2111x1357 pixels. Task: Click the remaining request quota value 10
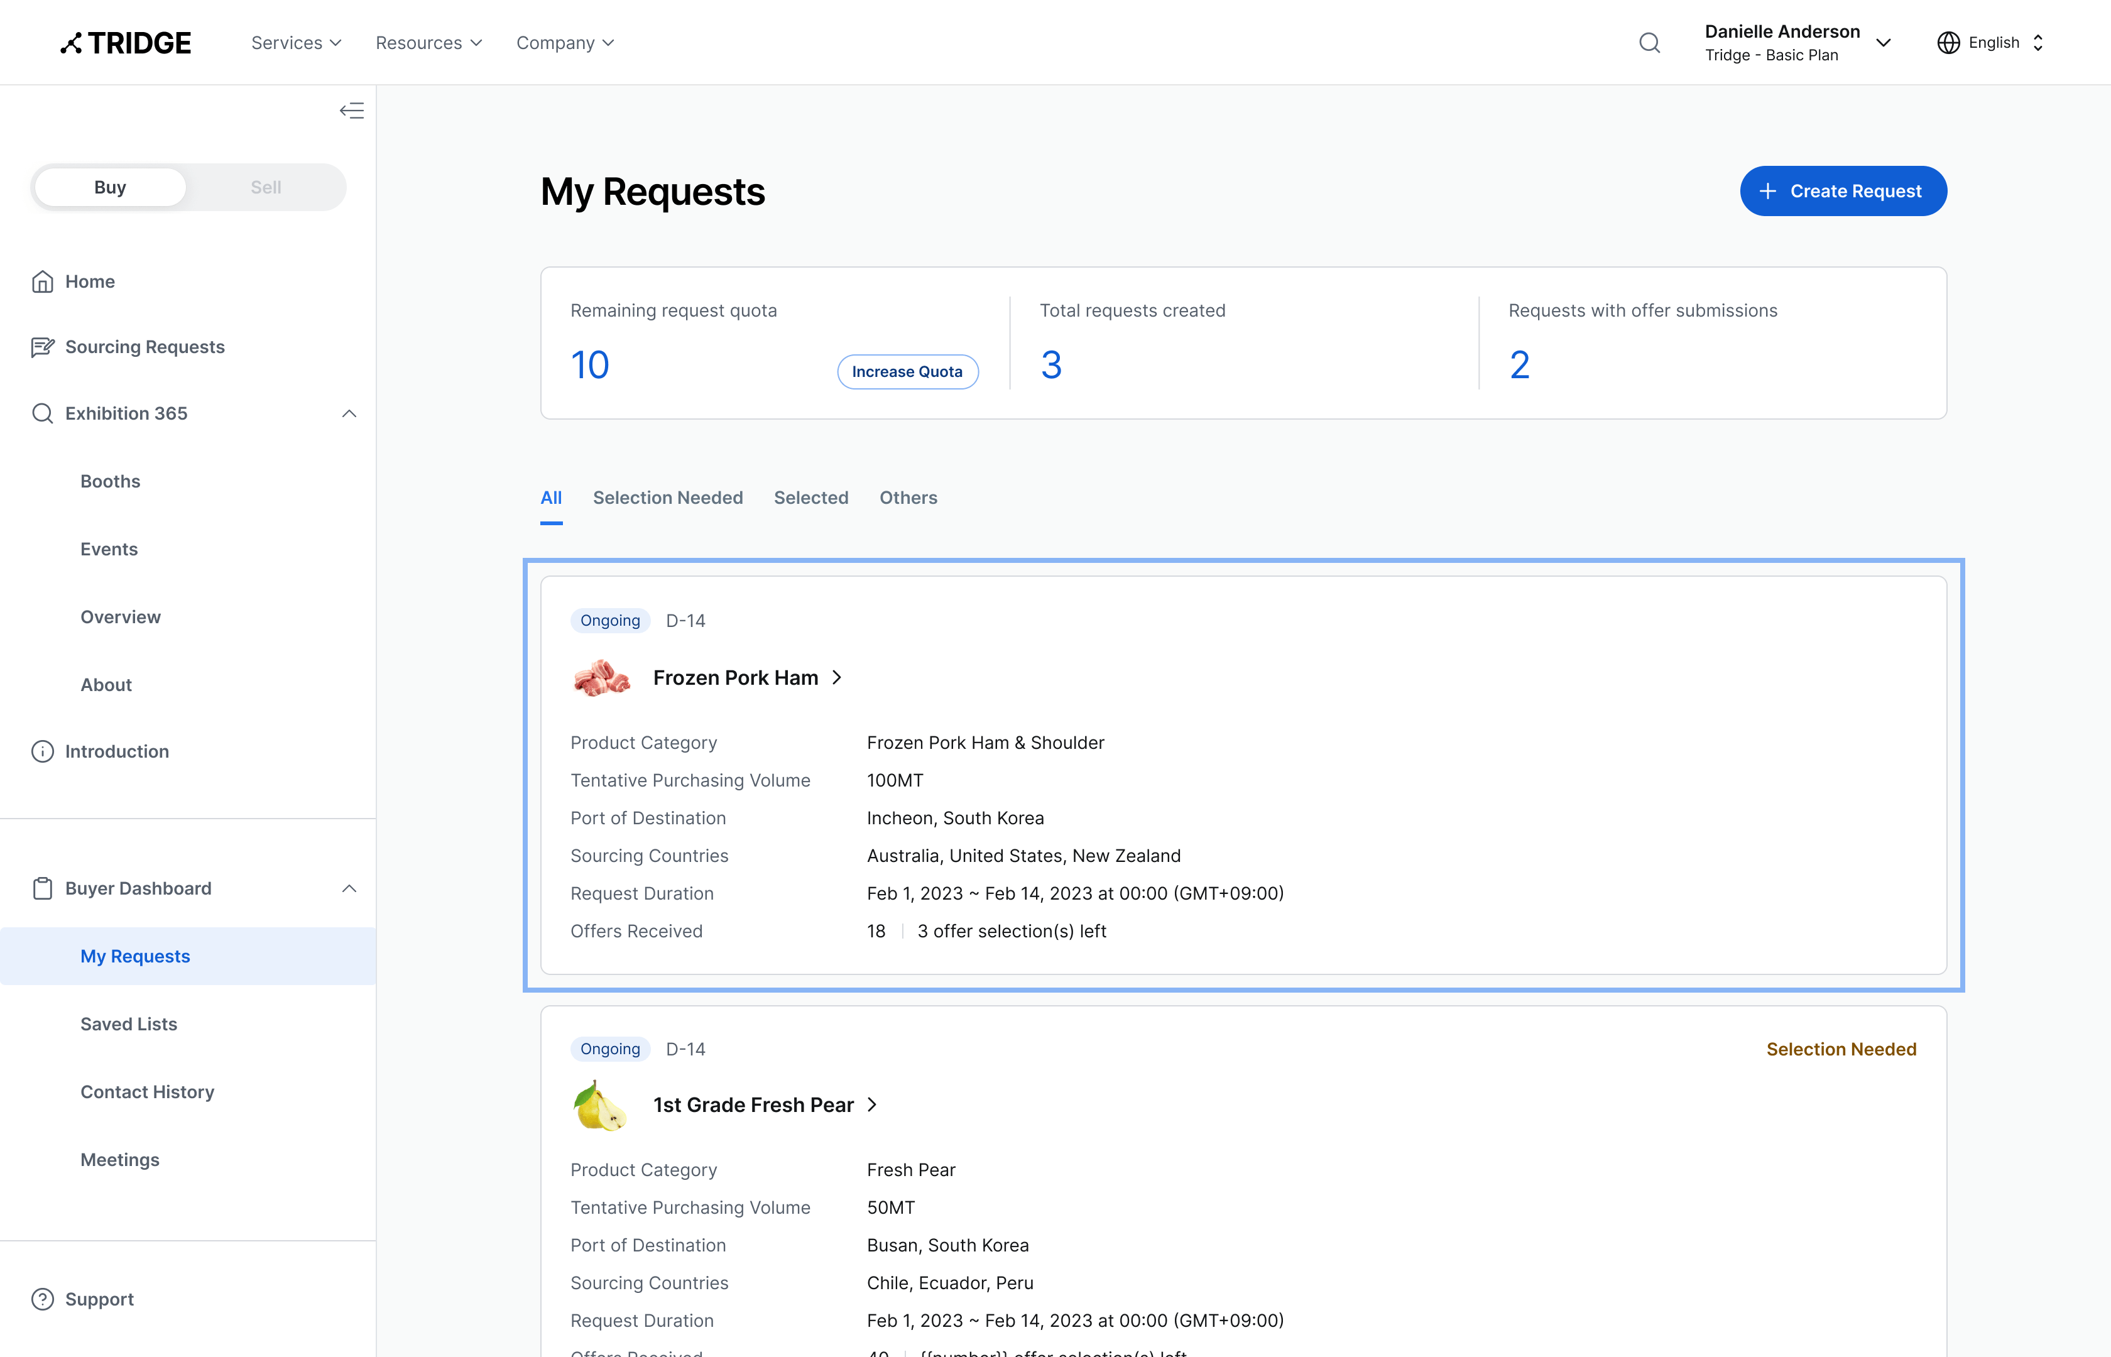click(x=589, y=366)
